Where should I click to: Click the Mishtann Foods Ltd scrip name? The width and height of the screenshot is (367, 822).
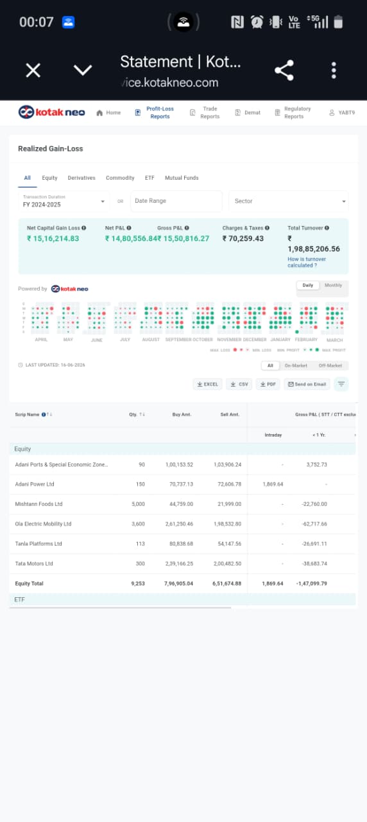click(39, 504)
